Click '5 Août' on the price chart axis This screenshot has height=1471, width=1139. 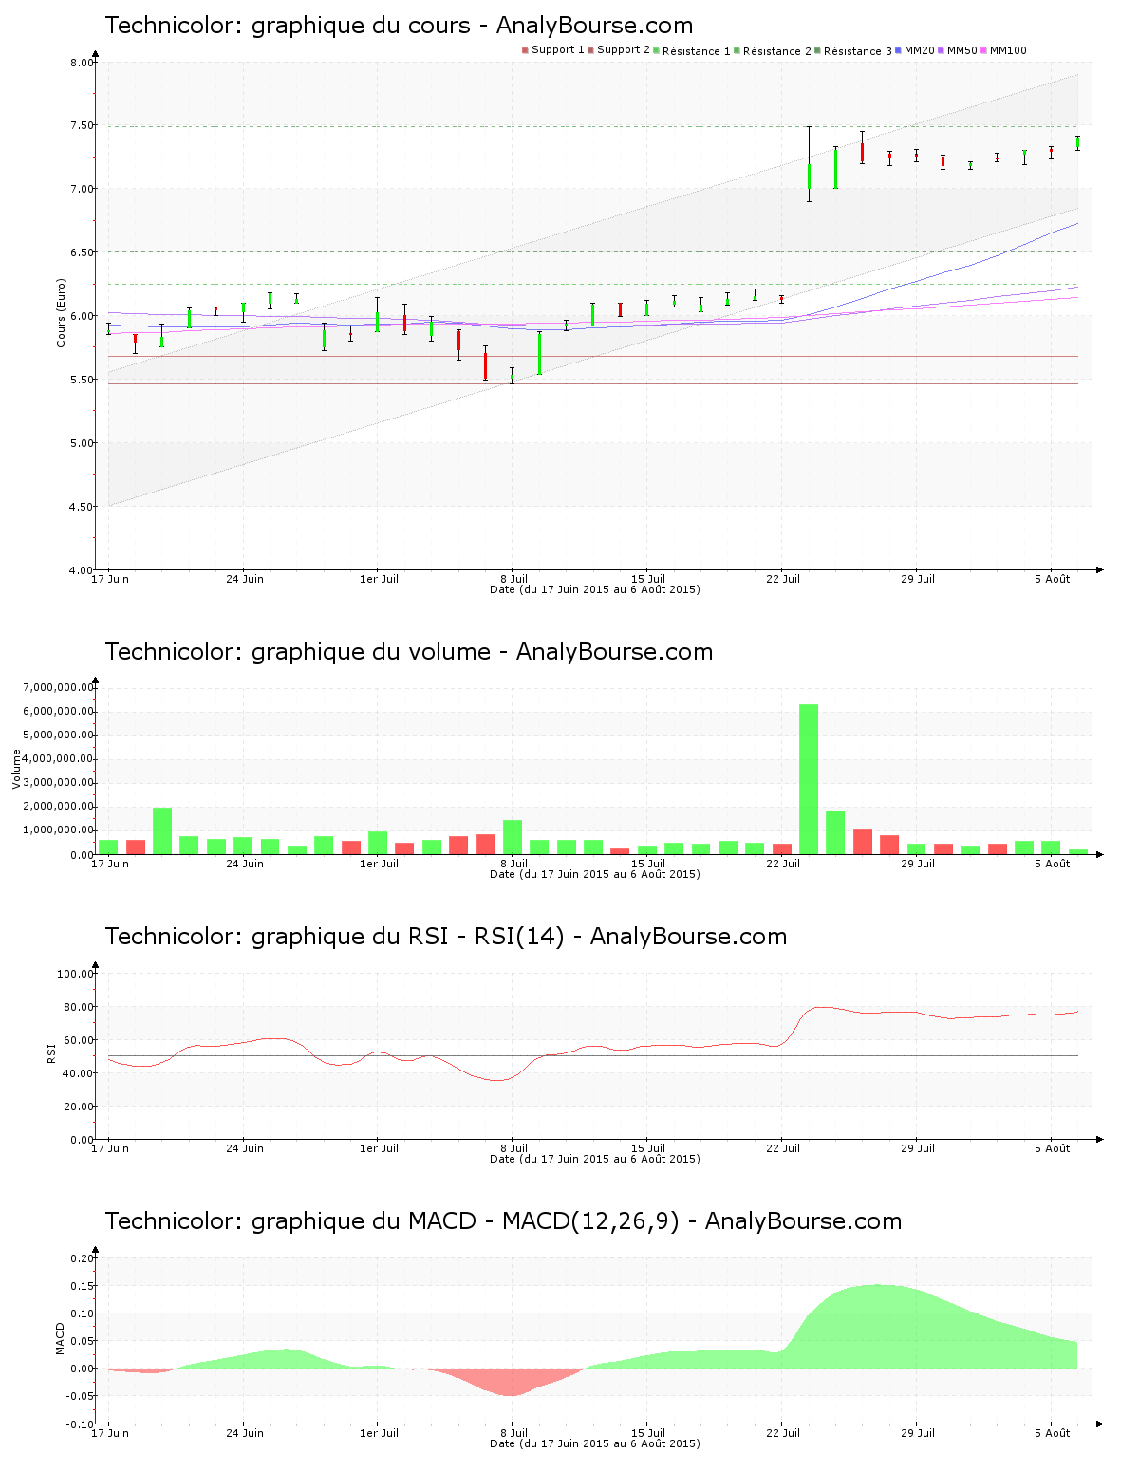point(1052,579)
